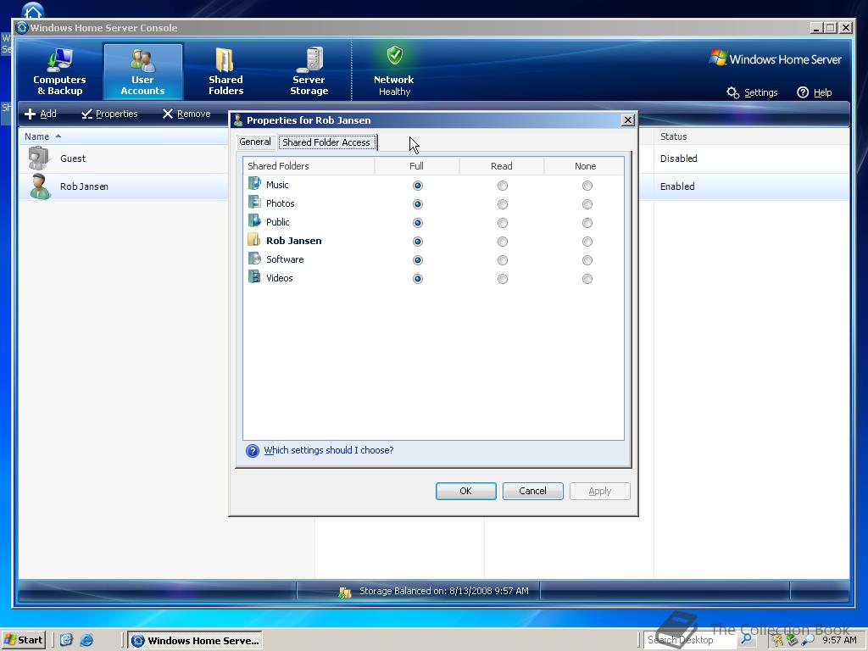This screenshot has width=868, height=651.
Task: Click the Windows Home Server taskbar button
Action: (x=196, y=641)
